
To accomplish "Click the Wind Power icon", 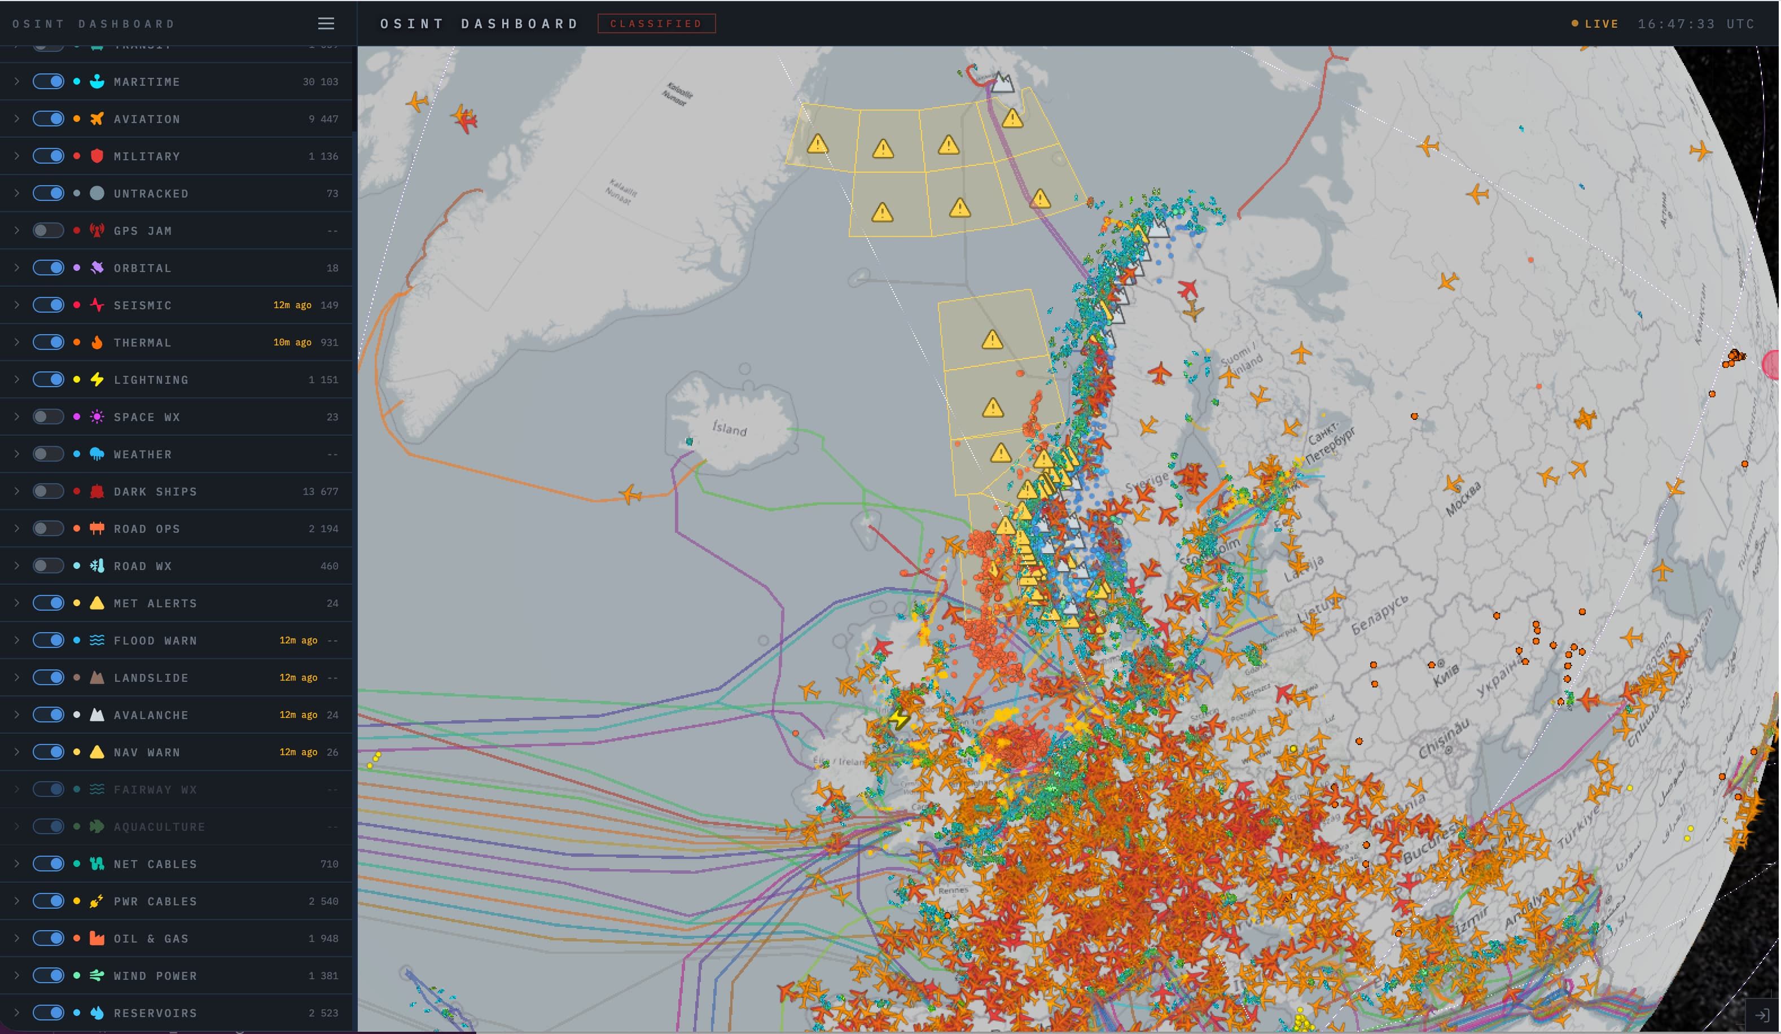I will click(x=98, y=976).
